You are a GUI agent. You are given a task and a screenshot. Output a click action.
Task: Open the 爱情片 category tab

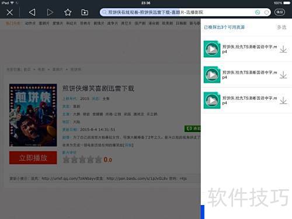(58, 23)
